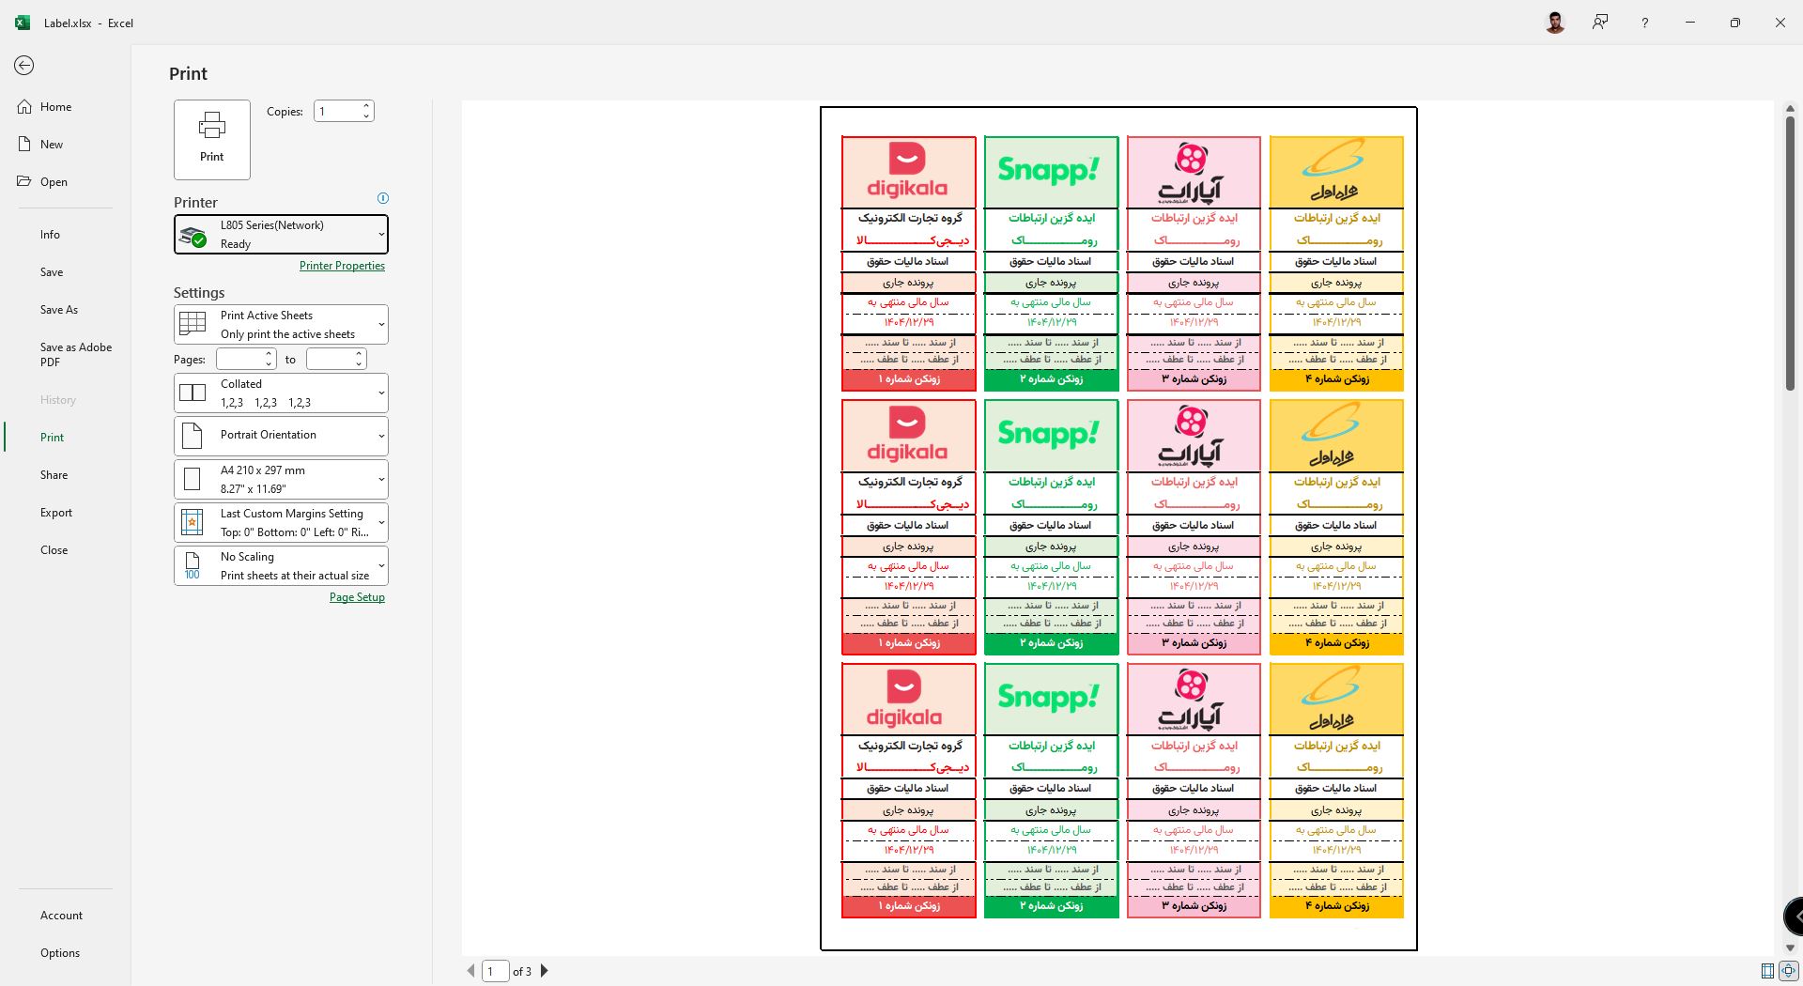The image size is (1803, 986).
Task: Click the current page number field
Action: point(495,971)
